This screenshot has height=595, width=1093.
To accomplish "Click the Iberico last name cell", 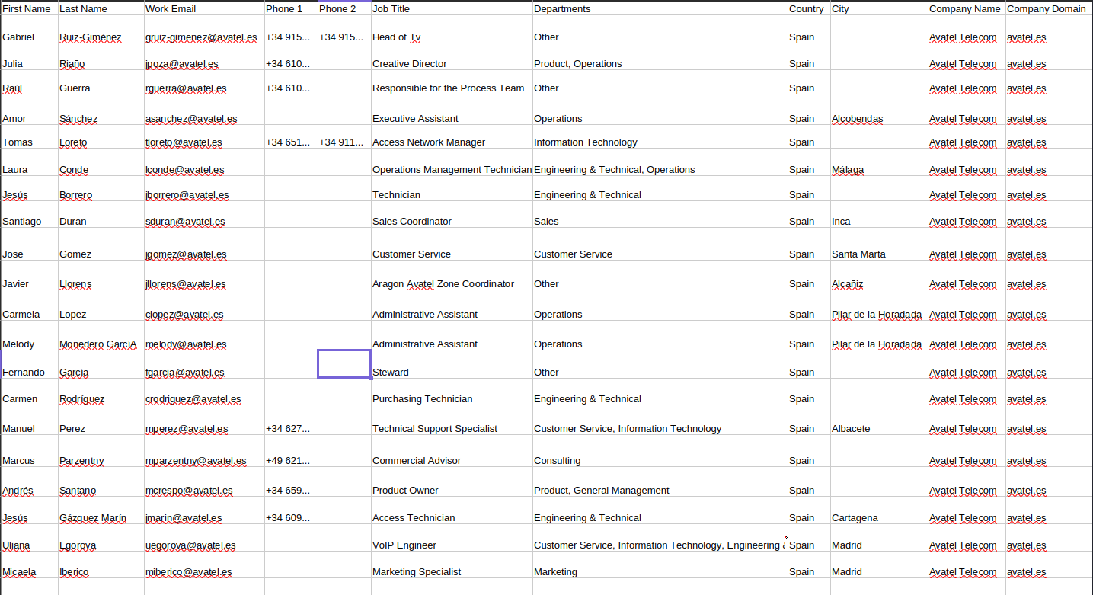I will (101, 565).
